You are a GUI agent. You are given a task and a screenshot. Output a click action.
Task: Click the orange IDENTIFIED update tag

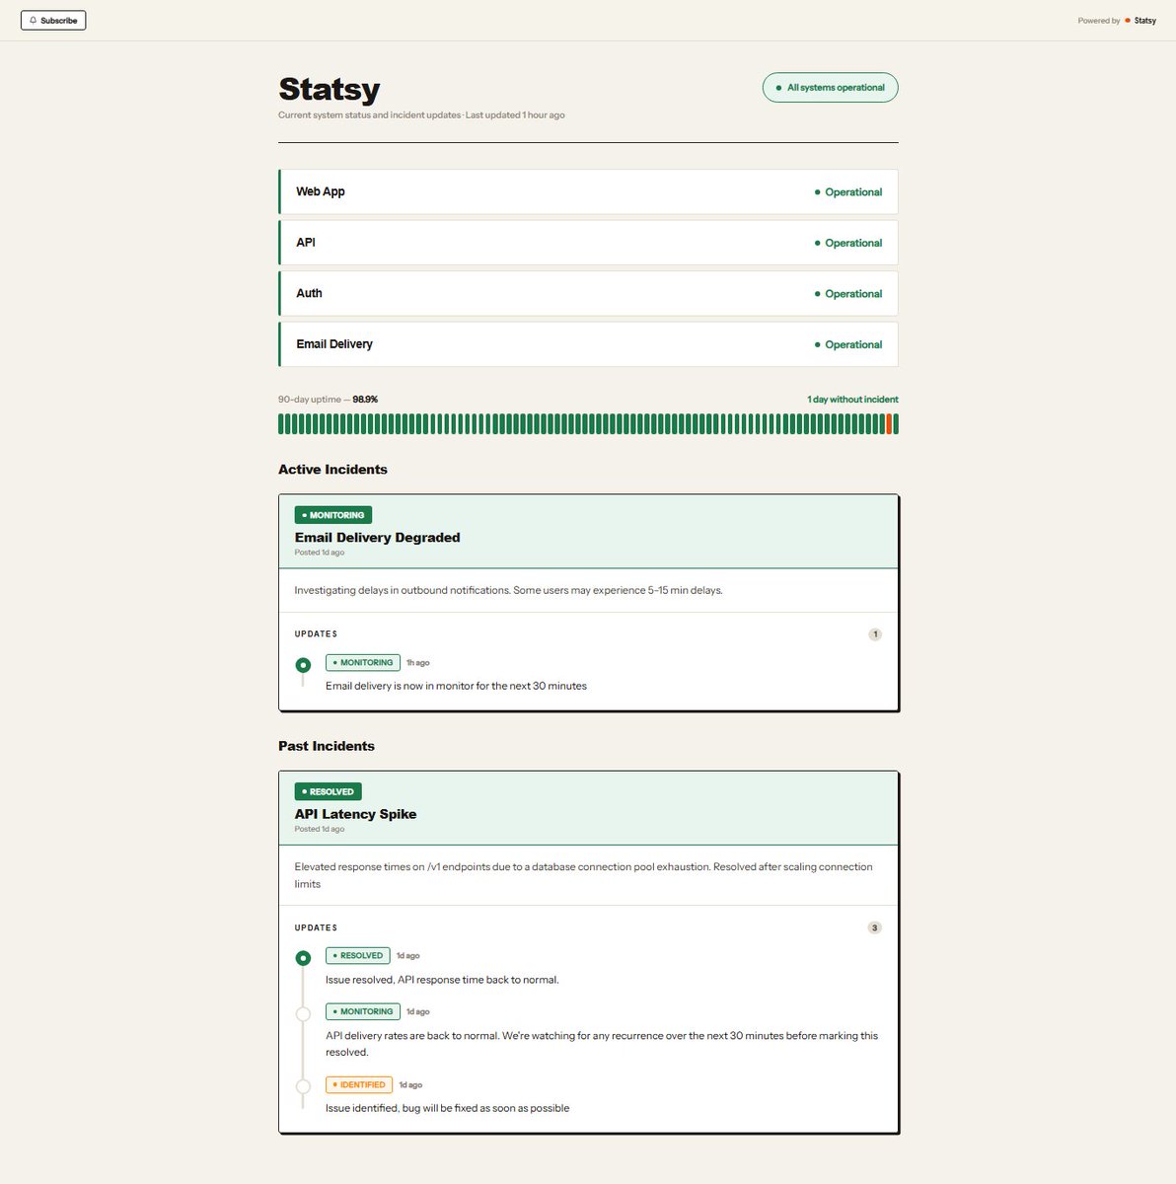coord(359,1084)
